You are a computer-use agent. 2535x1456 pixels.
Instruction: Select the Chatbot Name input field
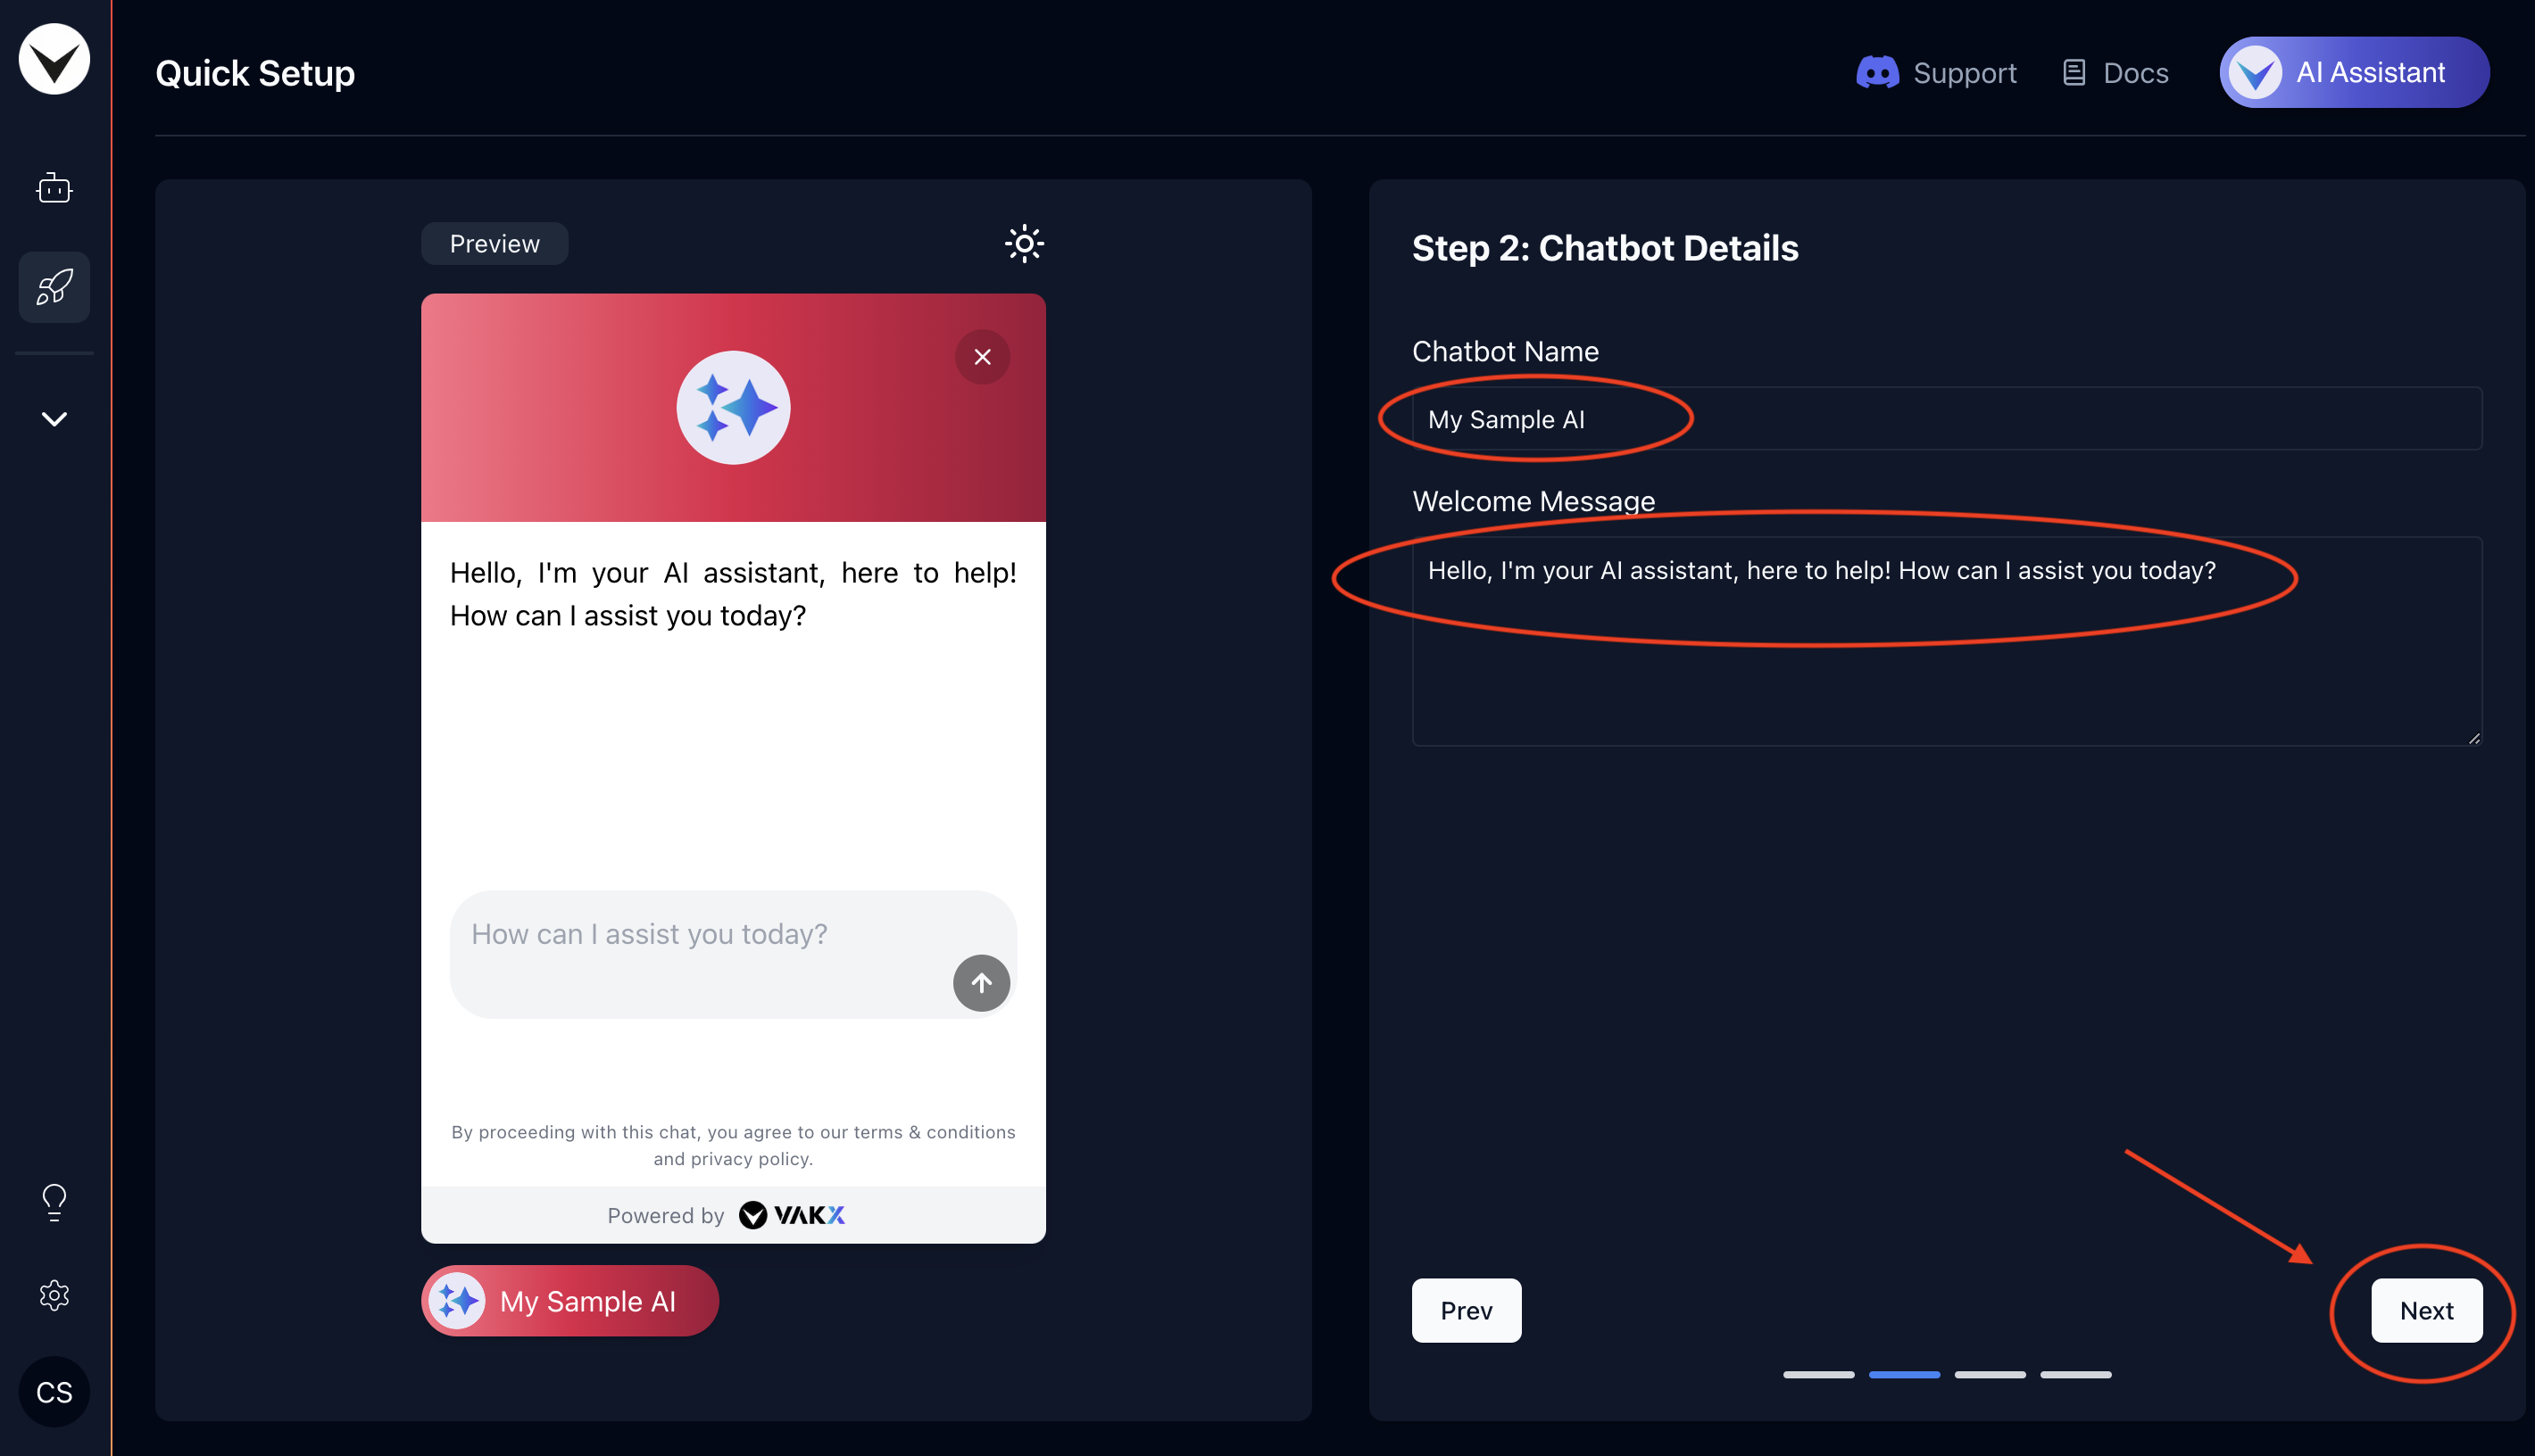pyautogui.click(x=1947, y=418)
